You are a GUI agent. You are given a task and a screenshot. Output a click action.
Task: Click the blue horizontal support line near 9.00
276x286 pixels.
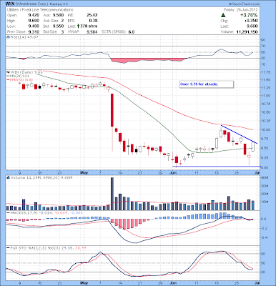pyautogui.click(x=216, y=166)
